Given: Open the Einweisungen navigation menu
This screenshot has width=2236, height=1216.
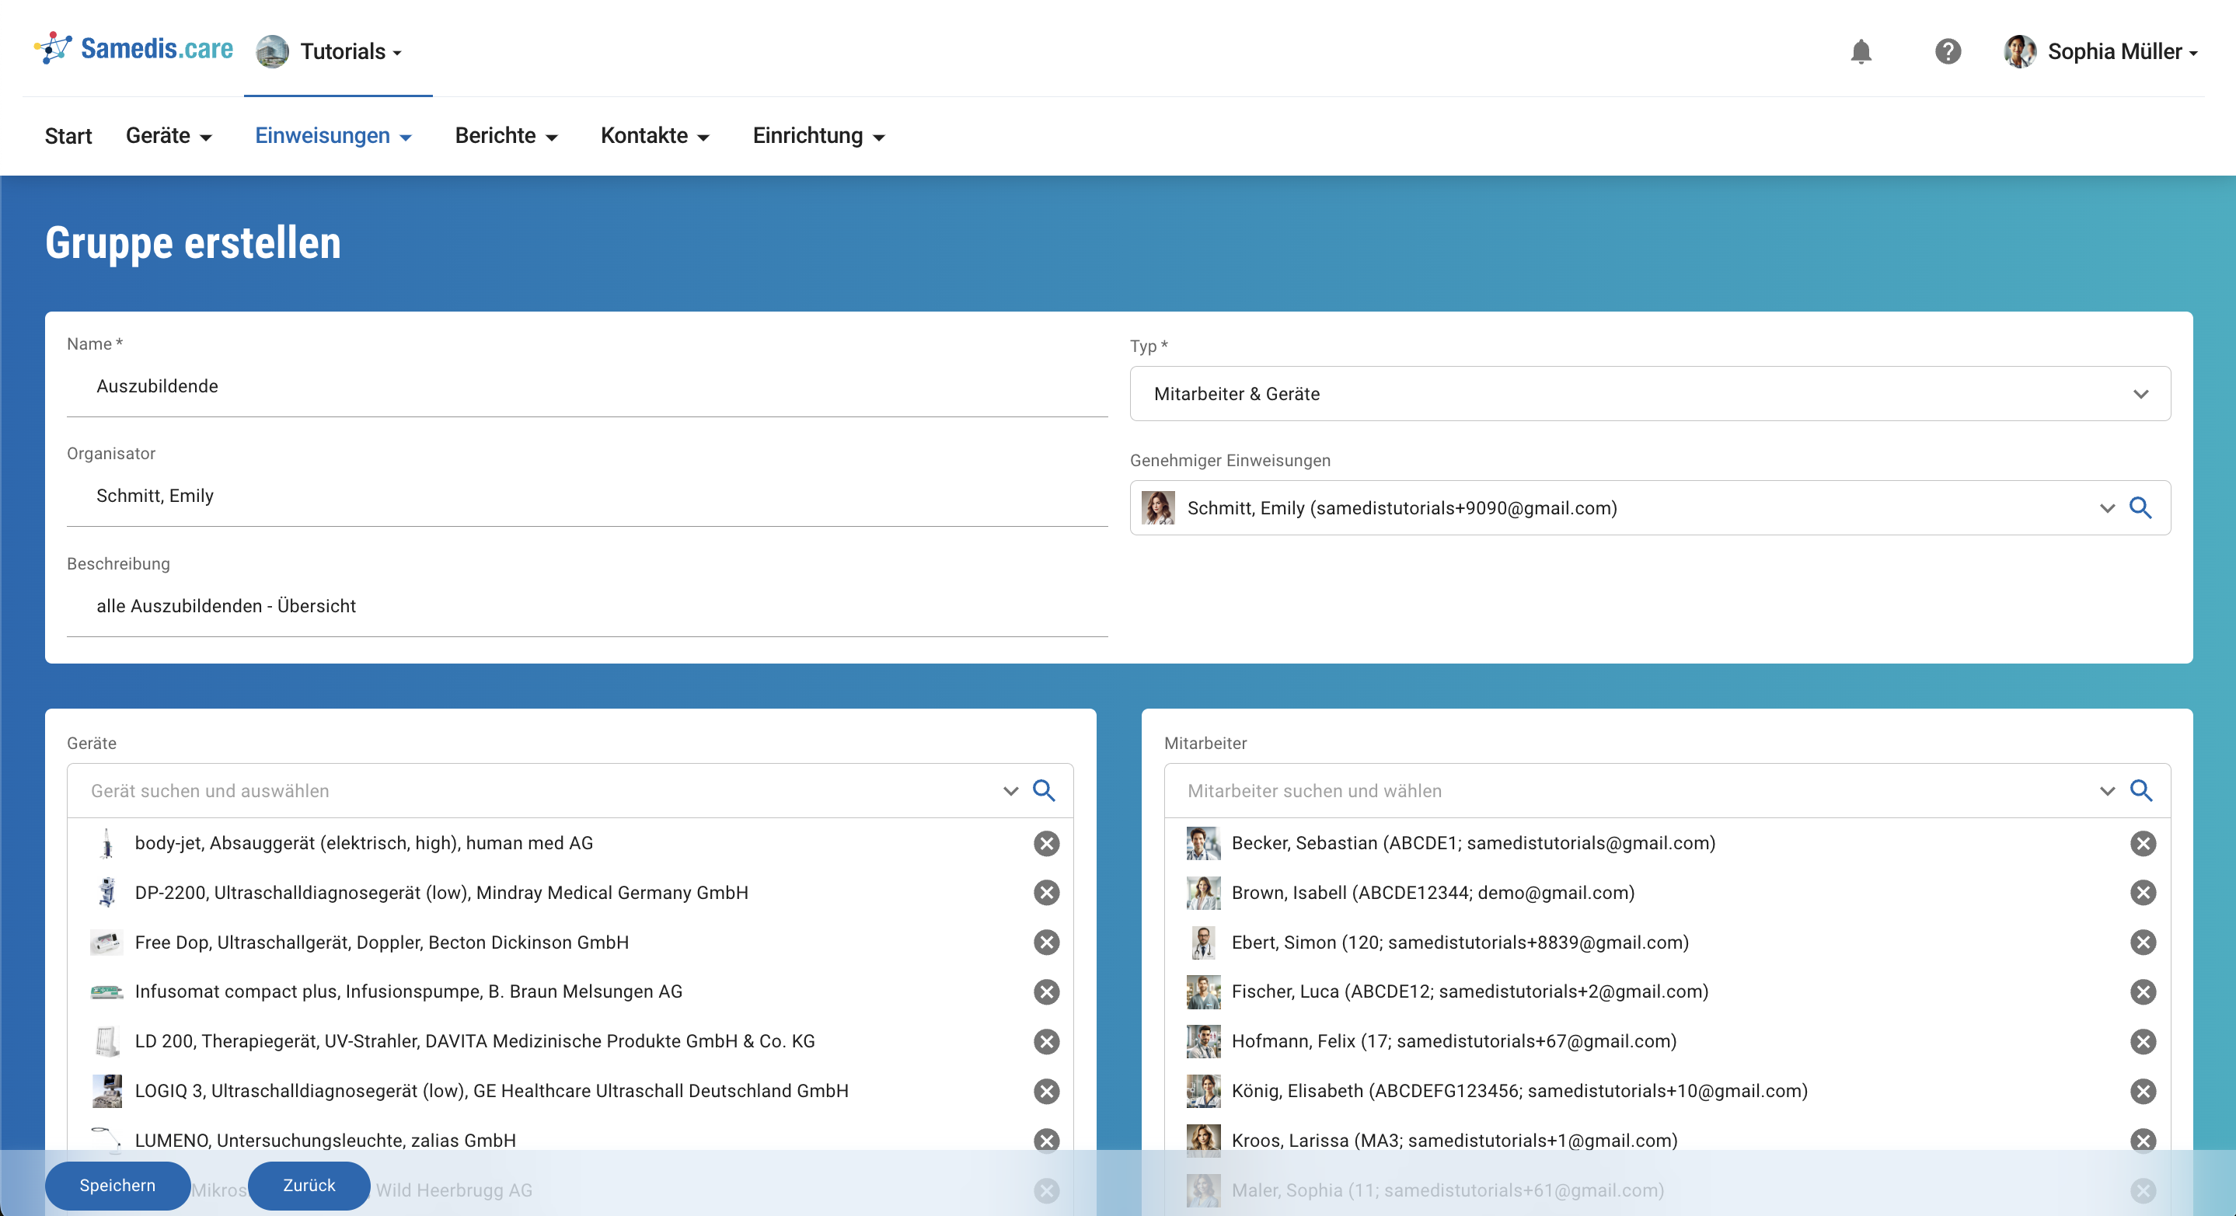Looking at the screenshot, I should [333, 136].
